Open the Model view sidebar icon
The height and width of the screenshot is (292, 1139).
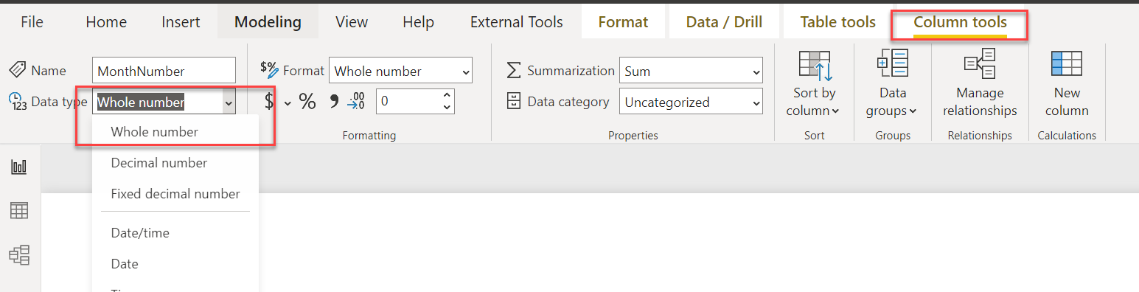tap(19, 255)
